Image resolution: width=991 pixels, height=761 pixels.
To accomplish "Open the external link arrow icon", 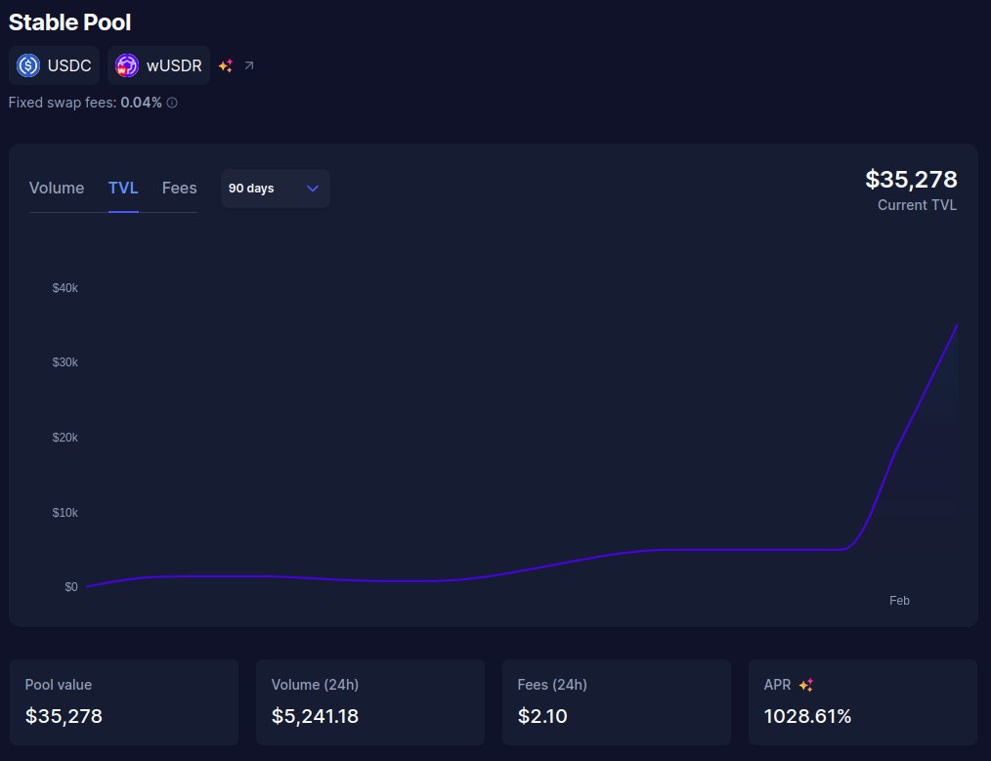I will pyautogui.click(x=249, y=65).
